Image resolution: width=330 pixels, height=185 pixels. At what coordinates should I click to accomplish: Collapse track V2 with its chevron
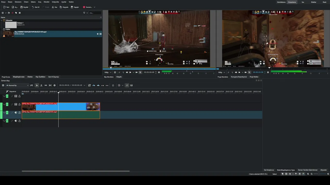[4, 96]
